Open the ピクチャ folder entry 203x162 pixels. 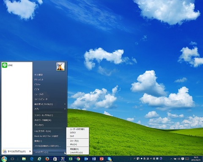tap(38, 84)
